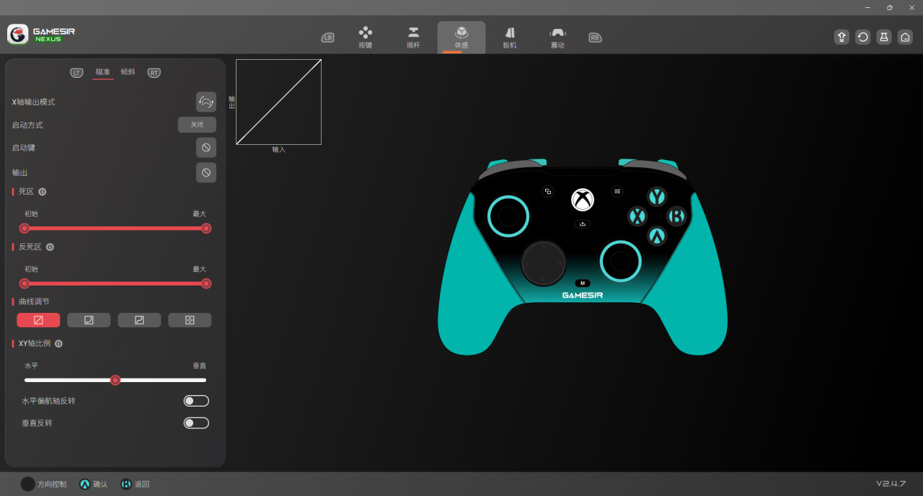923x496 pixels.
Task: Open 启动方式 selector showing 关闭
Action: (197, 125)
